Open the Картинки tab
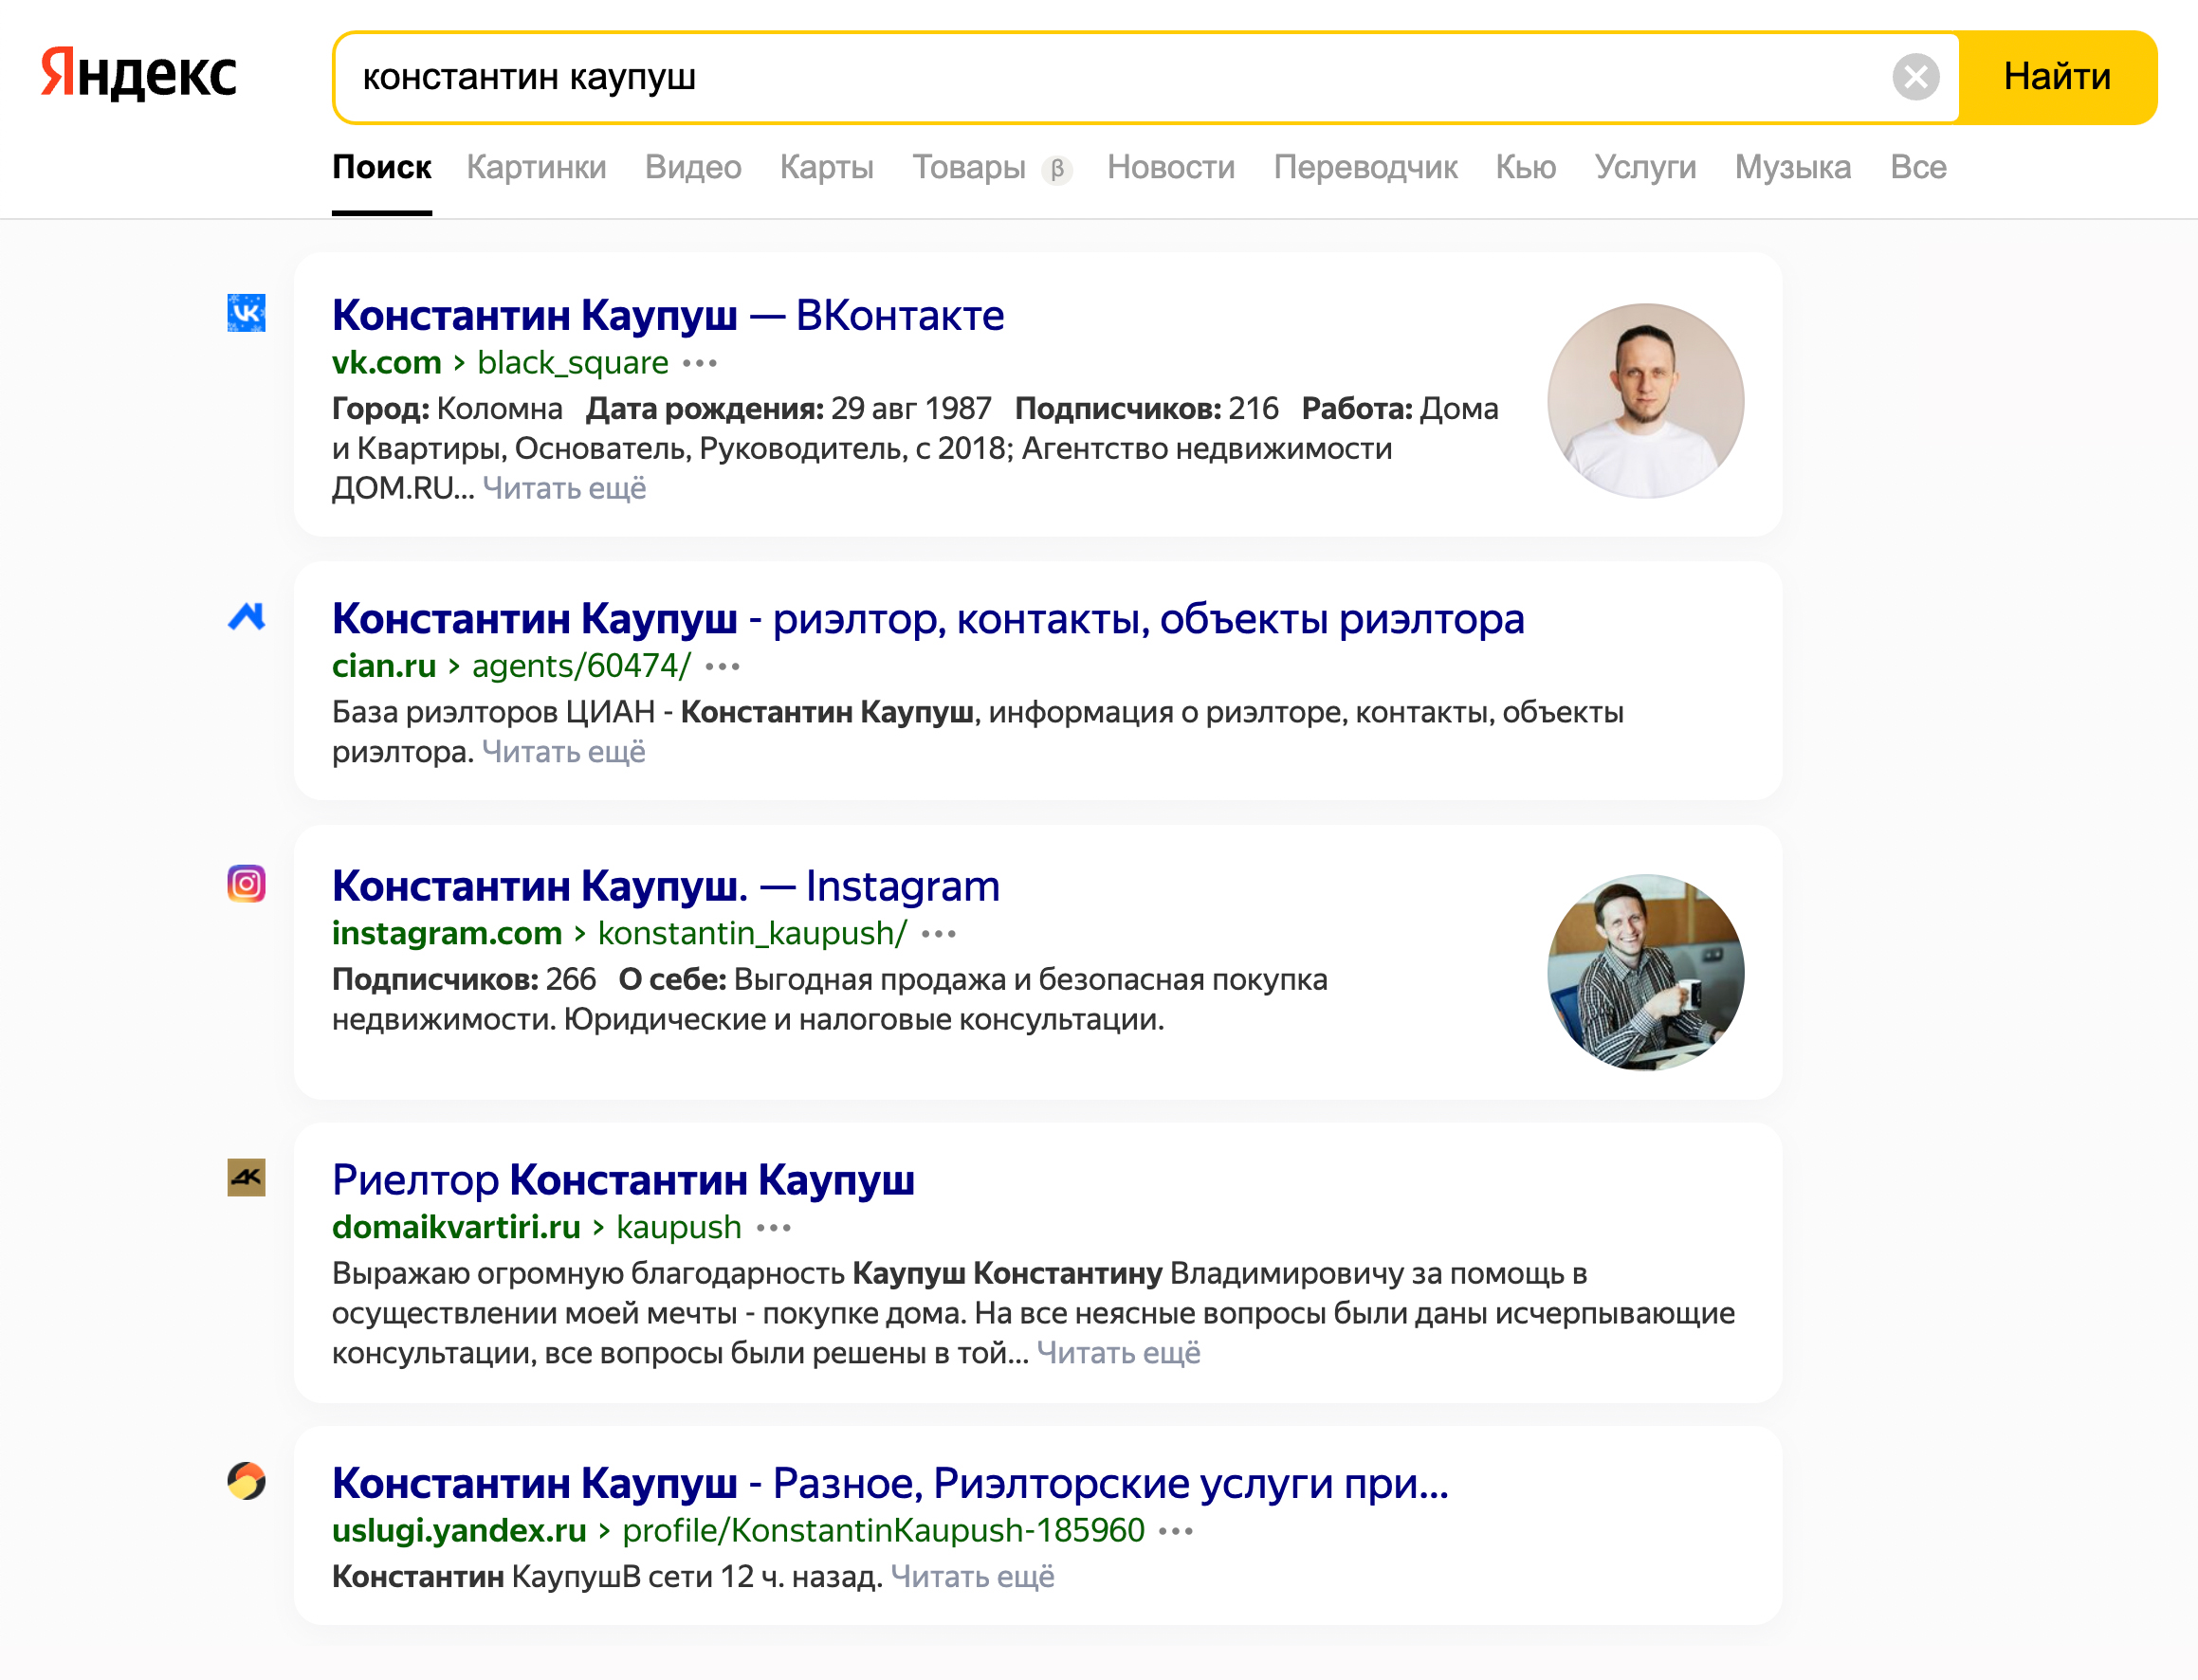Viewport: 2198px width, 1680px height. (536, 167)
